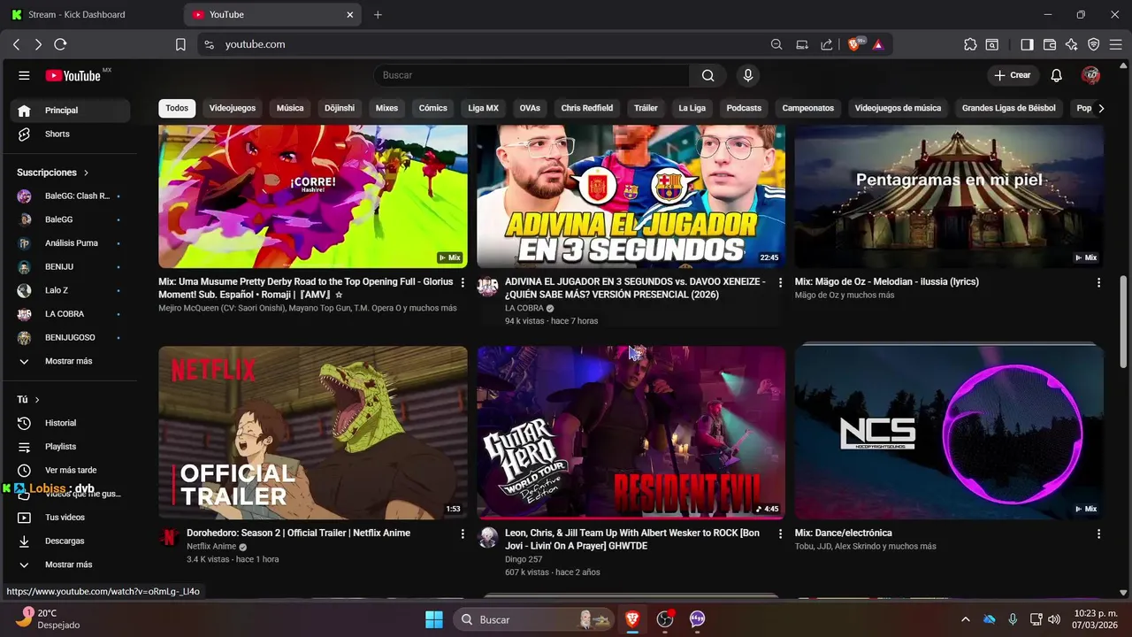Open Dorohedoro Official Trailer thumbnail

pyautogui.click(x=313, y=433)
